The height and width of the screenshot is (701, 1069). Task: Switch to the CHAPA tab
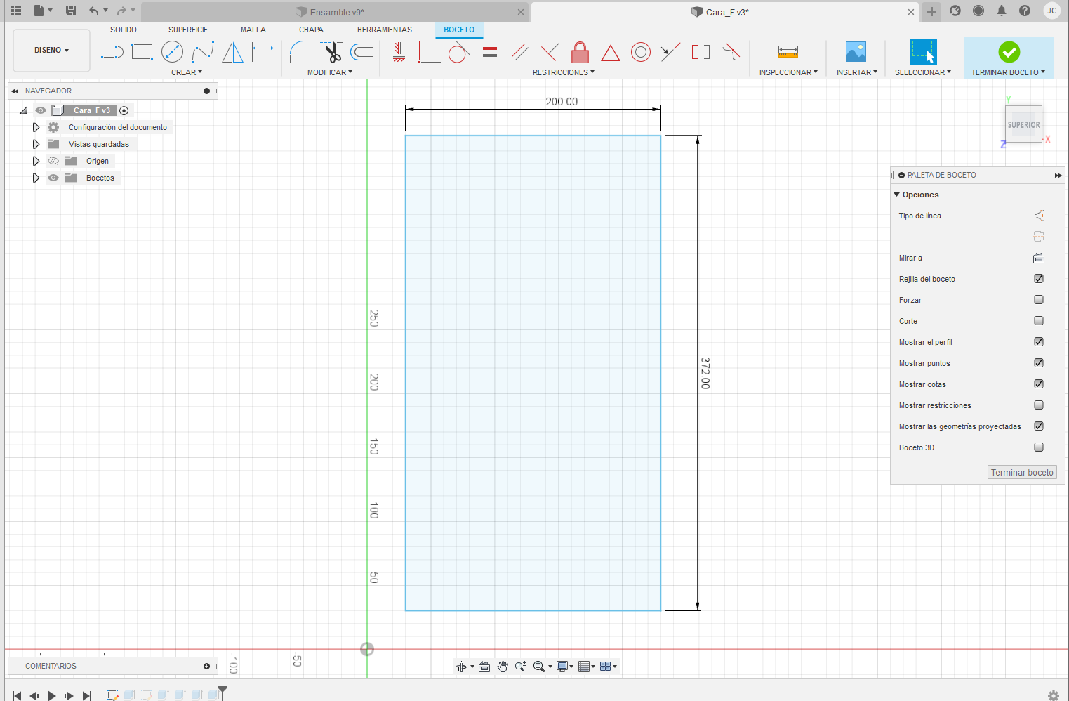(x=311, y=30)
